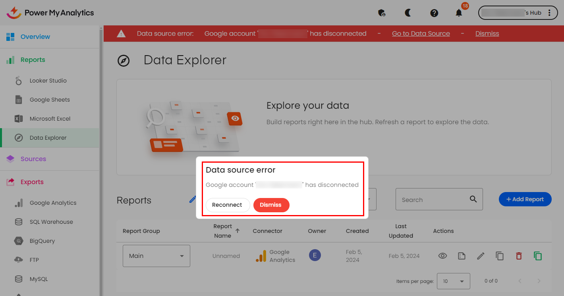564x296 pixels.
Task: Click the Reconnect button in error dialog
Action: 227,205
